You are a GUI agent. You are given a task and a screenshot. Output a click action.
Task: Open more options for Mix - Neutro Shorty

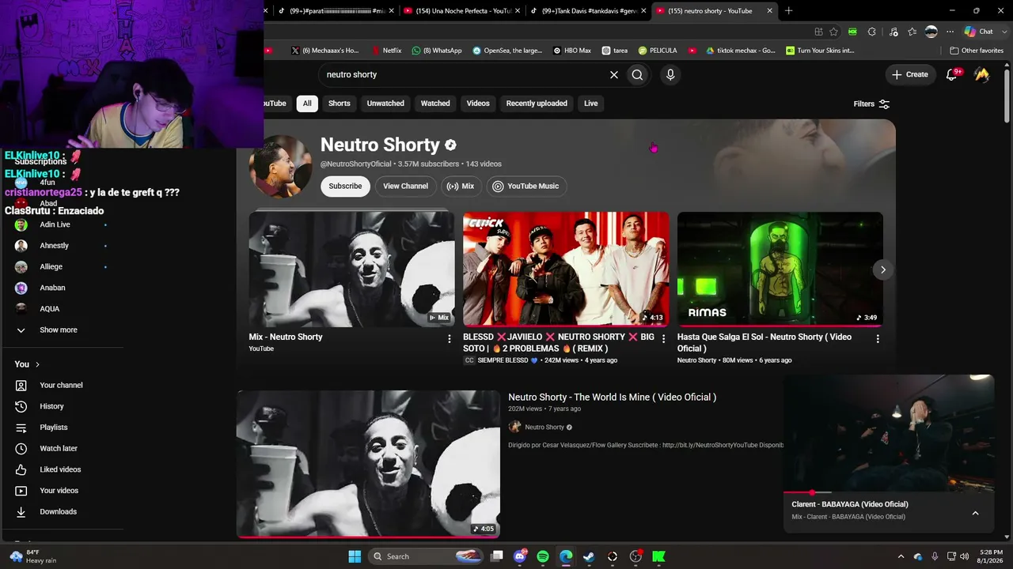(x=450, y=338)
